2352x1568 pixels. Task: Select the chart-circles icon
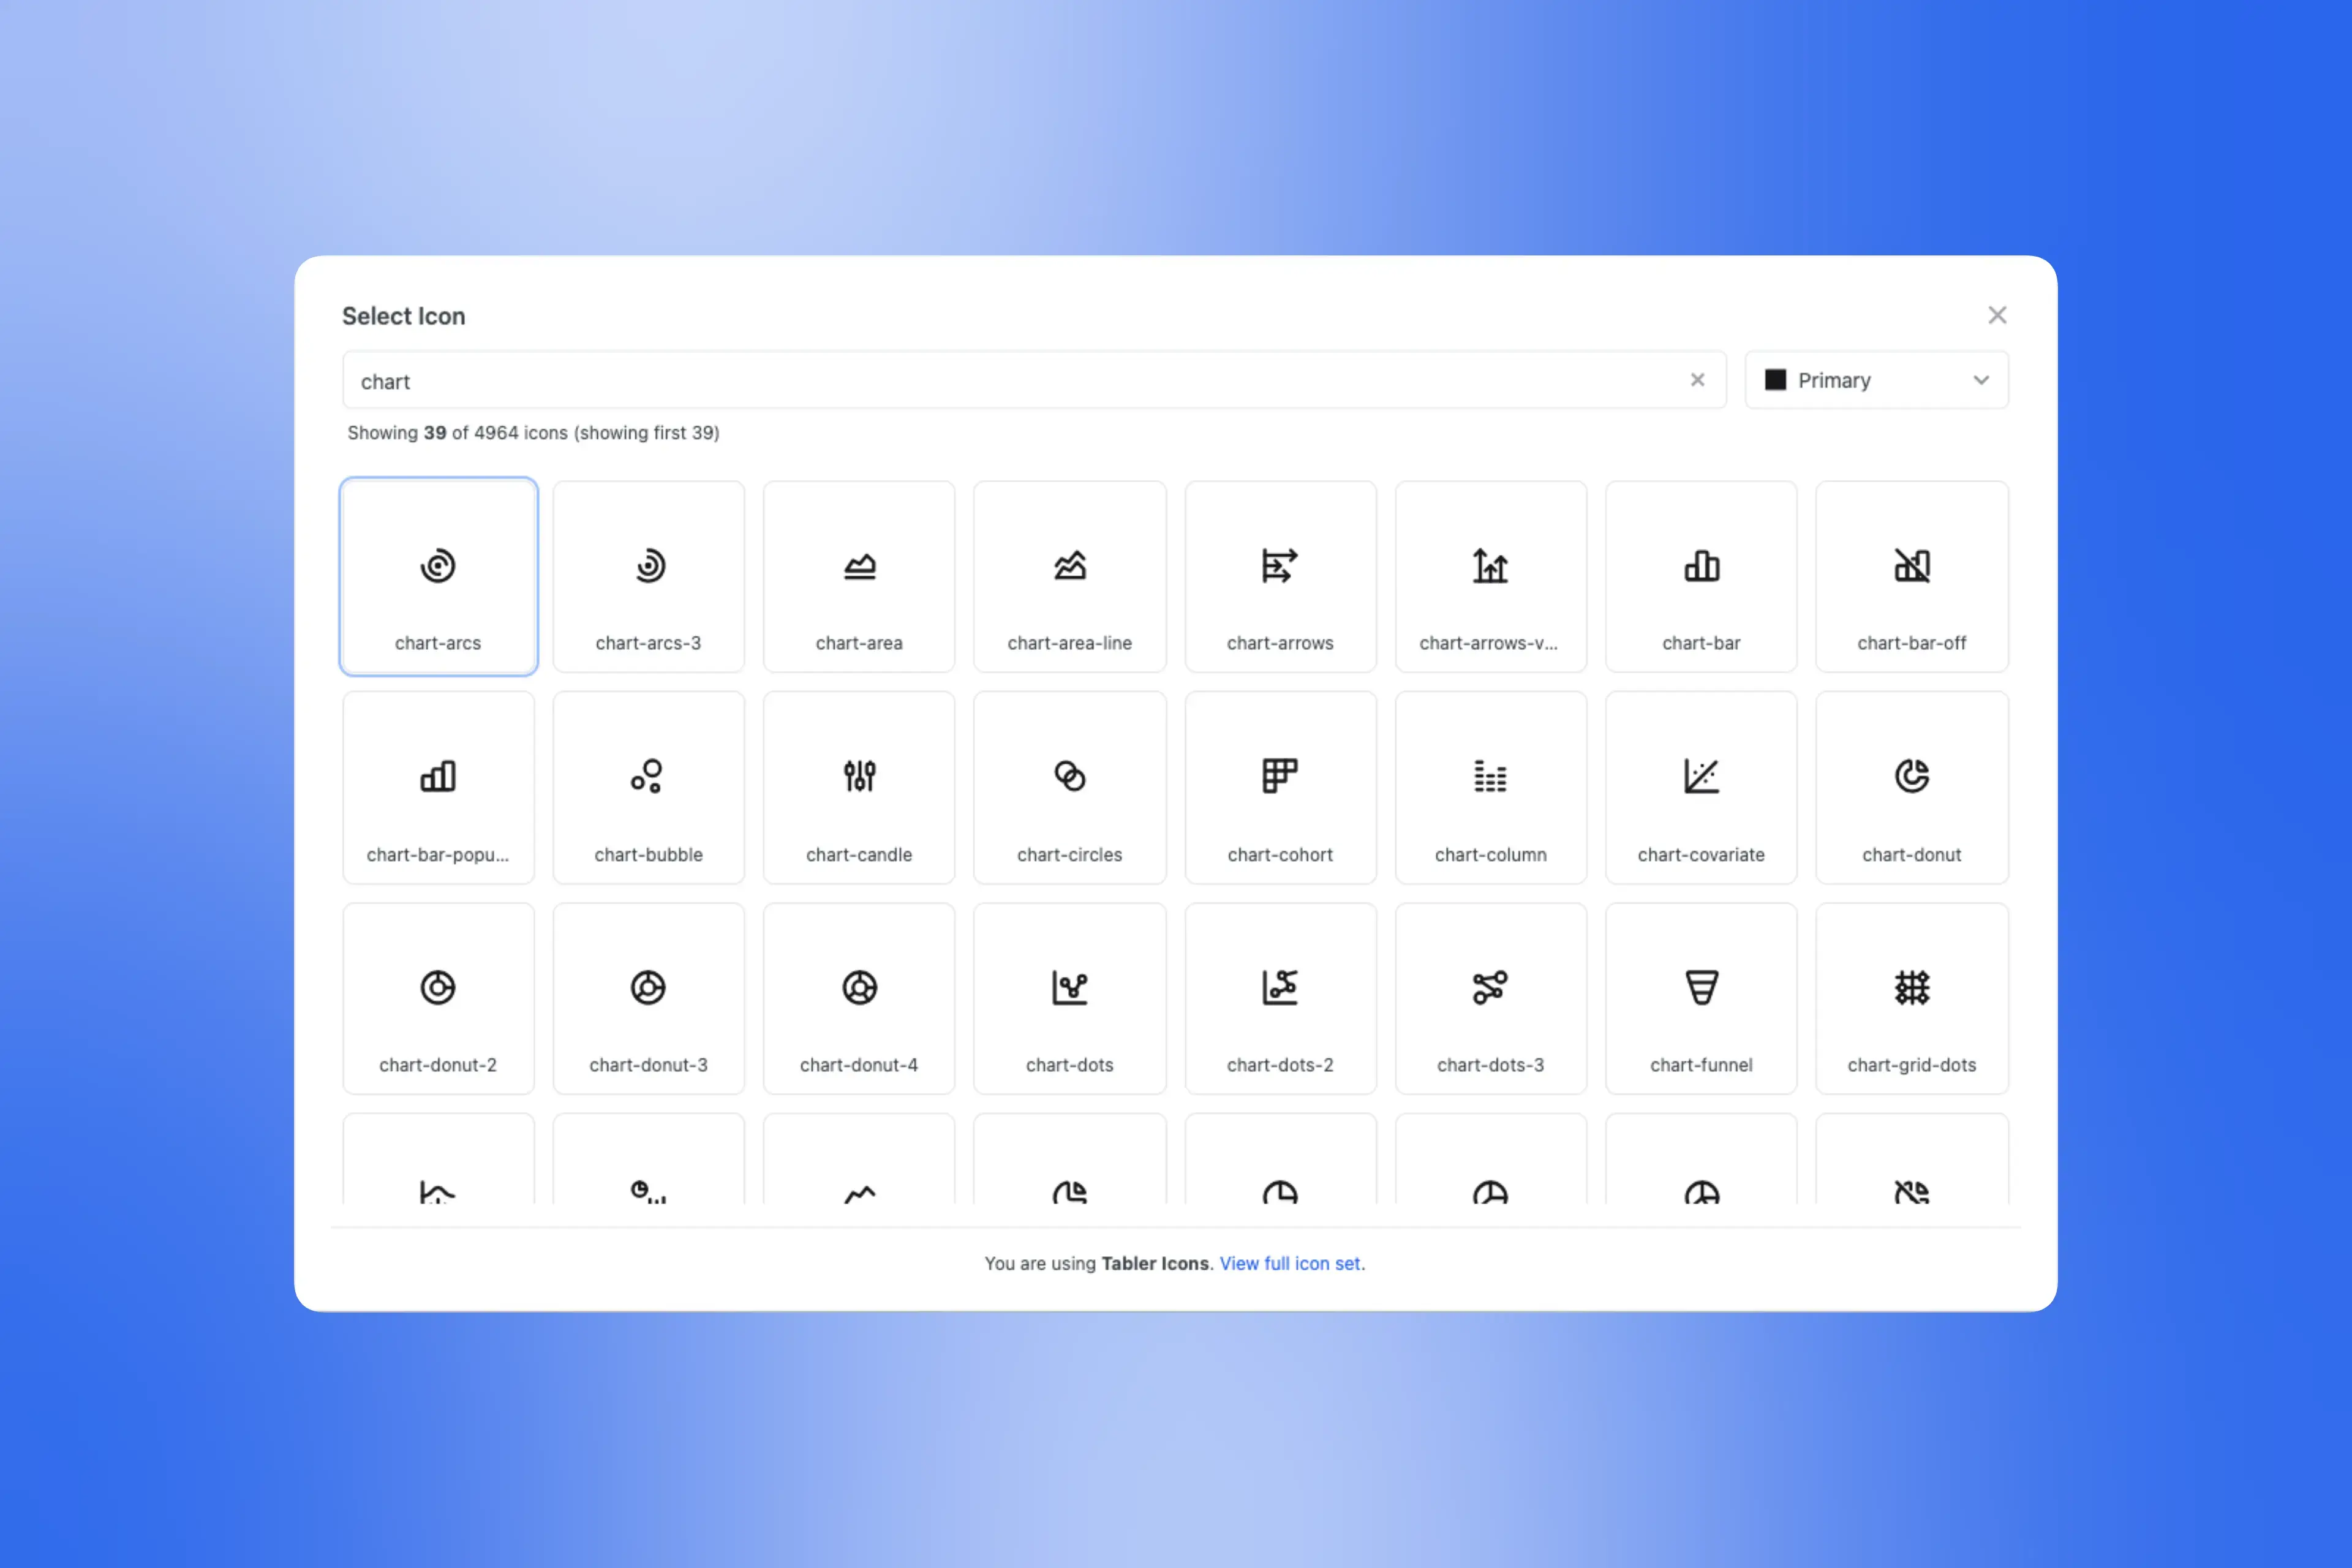point(1069,788)
